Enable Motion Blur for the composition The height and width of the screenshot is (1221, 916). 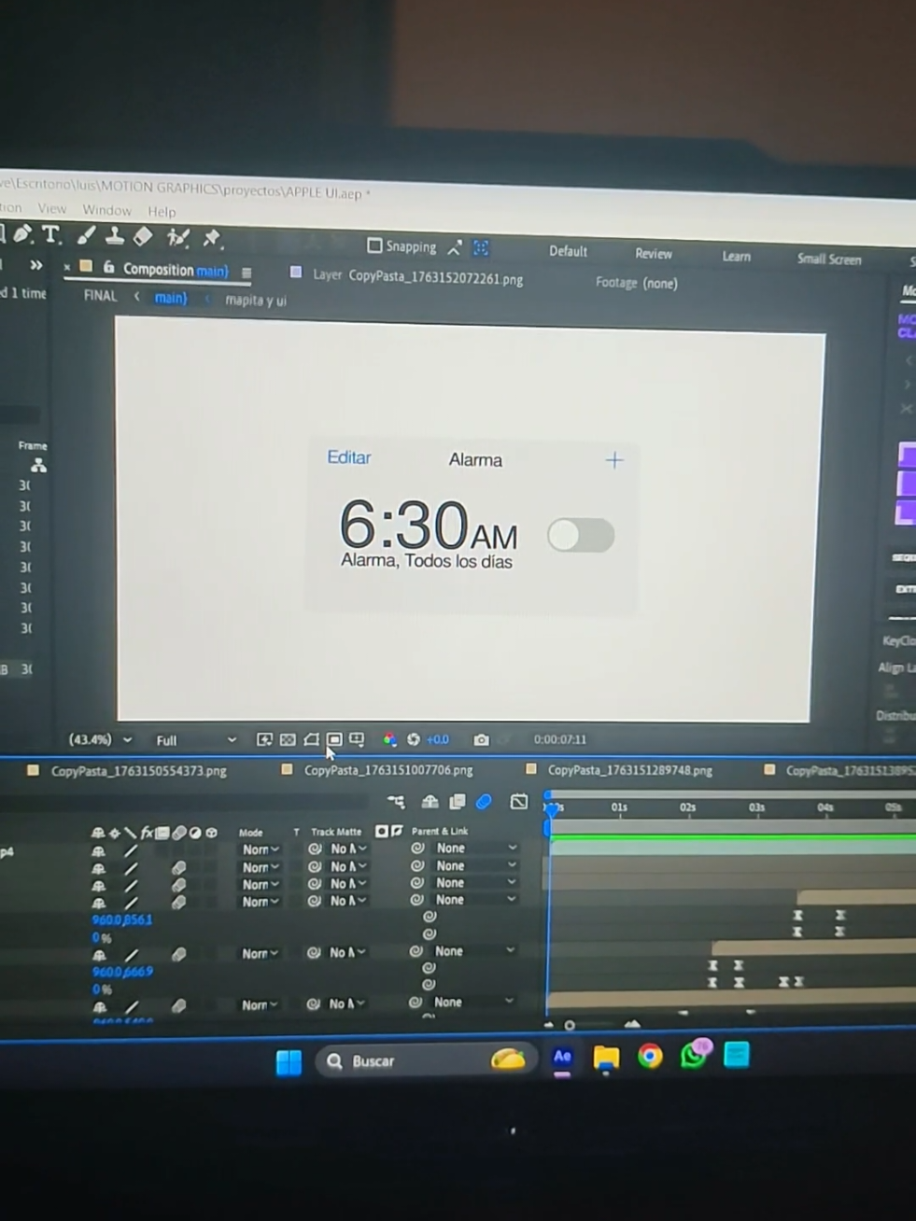pos(483,802)
